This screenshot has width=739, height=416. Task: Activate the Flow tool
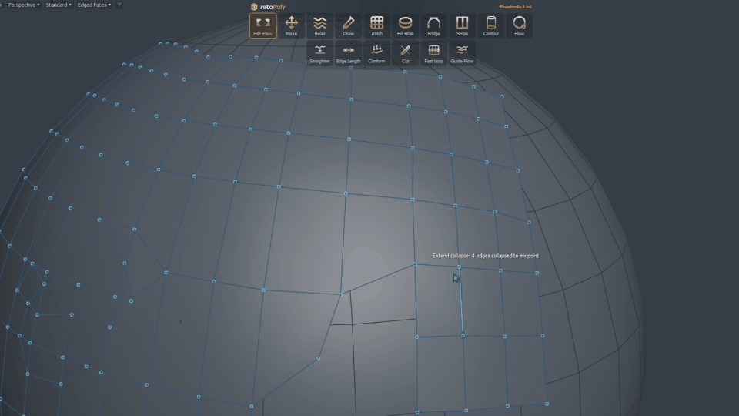pyautogui.click(x=520, y=26)
